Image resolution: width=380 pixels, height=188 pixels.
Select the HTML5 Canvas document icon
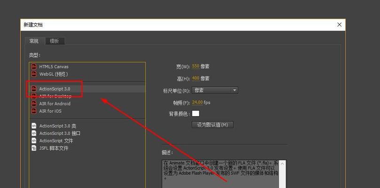[x=34, y=66]
